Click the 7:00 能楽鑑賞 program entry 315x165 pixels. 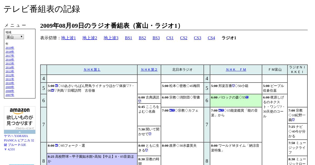(236, 125)
